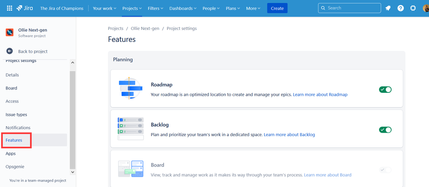
Task: Click the Planning section heading
Action: click(123, 59)
